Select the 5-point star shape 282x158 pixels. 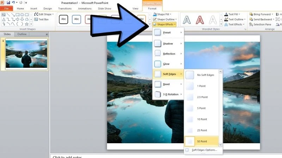(27, 24)
